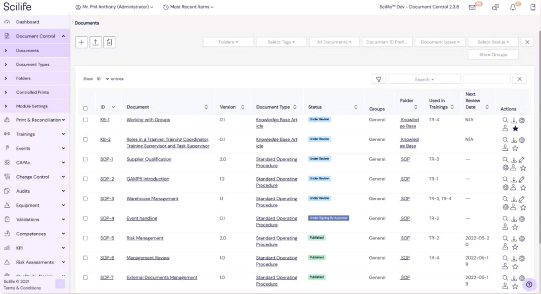Select Audits from the left sidebar
The image size is (541, 294).
[23, 191]
